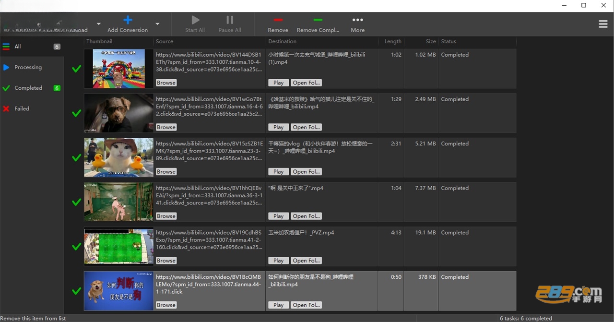Show the Completed task list
This screenshot has width=614, height=322.
[x=32, y=88]
